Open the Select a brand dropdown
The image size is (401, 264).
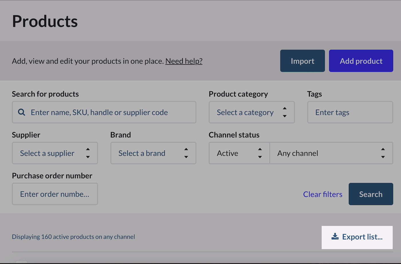click(142, 153)
